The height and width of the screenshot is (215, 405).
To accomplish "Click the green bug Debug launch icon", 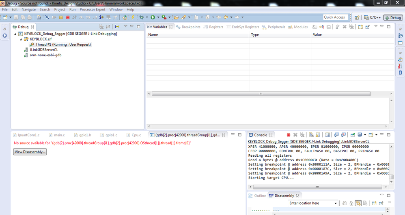I will tap(142, 17).
